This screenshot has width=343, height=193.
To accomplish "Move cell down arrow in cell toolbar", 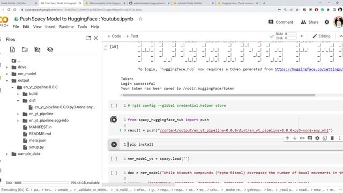I will tap(295, 138).
